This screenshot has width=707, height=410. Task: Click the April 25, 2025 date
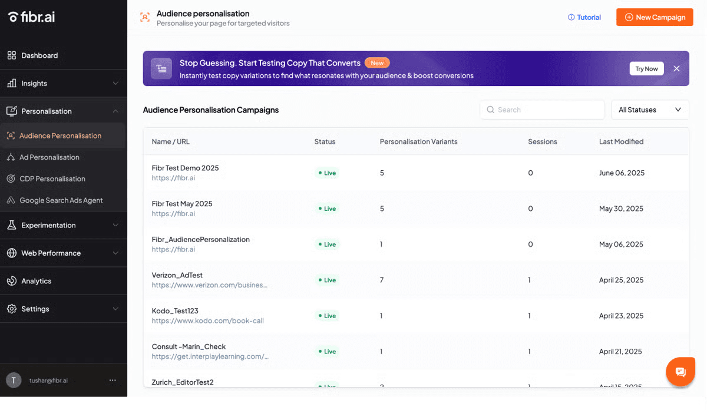point(621,280)
